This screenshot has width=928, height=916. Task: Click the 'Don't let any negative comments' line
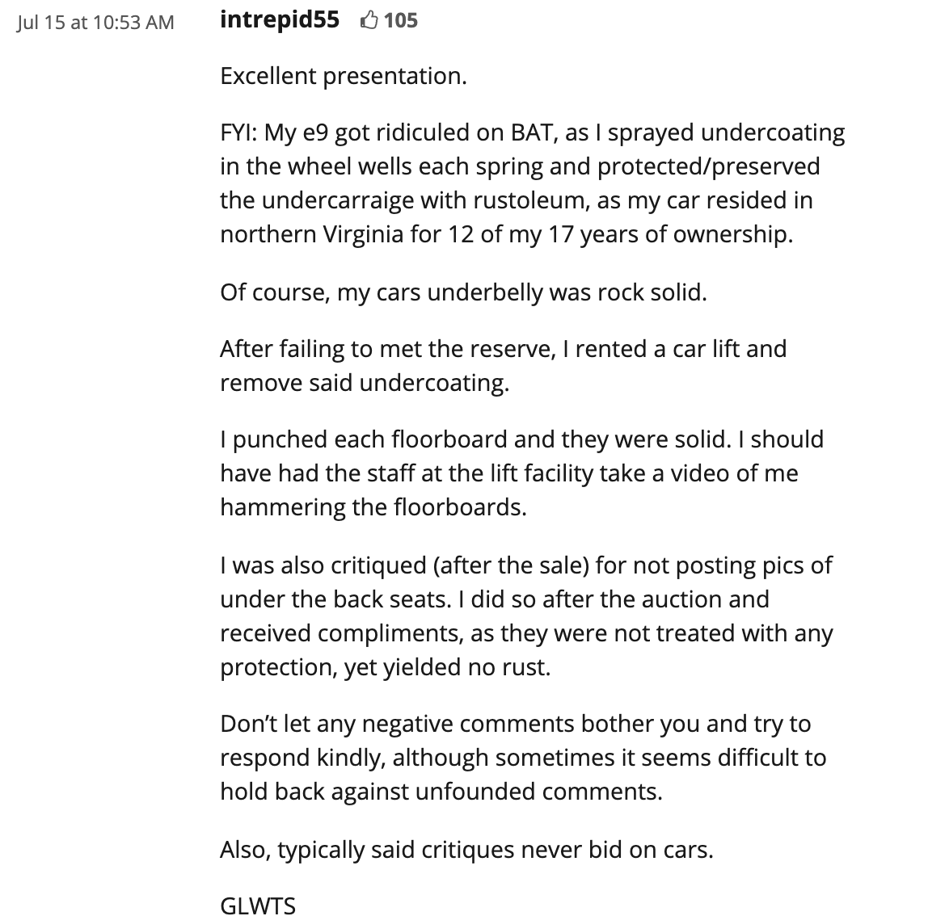[515, 724]
